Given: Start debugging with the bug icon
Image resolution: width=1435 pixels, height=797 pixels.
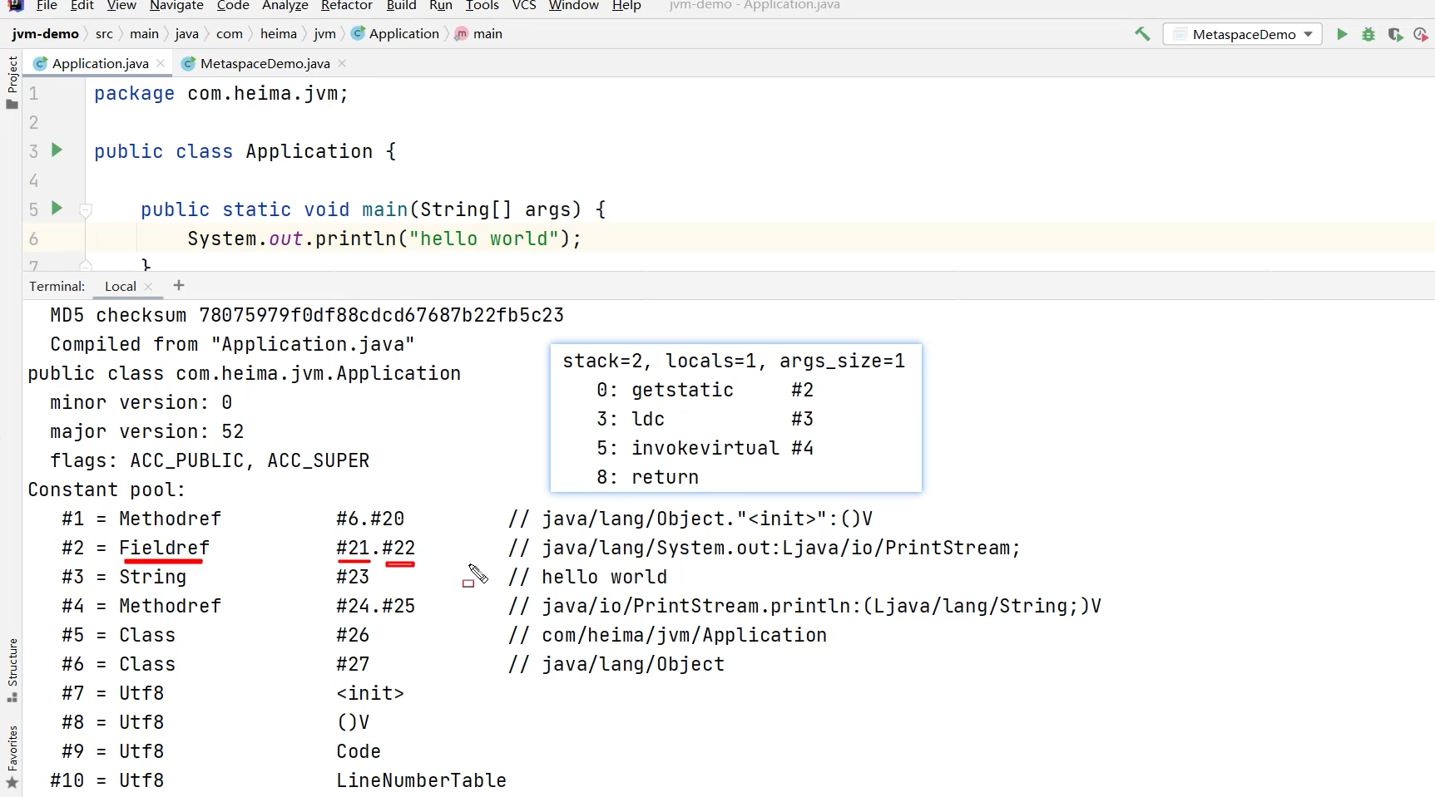Looking at the screenshot, I should [x=1368, y=34].
